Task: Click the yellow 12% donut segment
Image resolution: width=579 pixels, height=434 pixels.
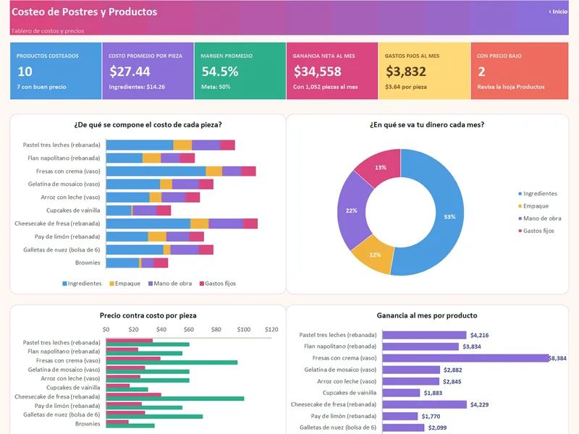Action: point(375,255)
